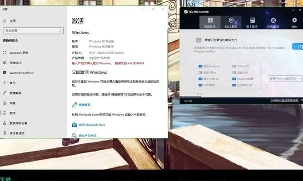The image size is (303, 181).
Task: Toggle the KMS自动续期 switch
Action: 234,79
